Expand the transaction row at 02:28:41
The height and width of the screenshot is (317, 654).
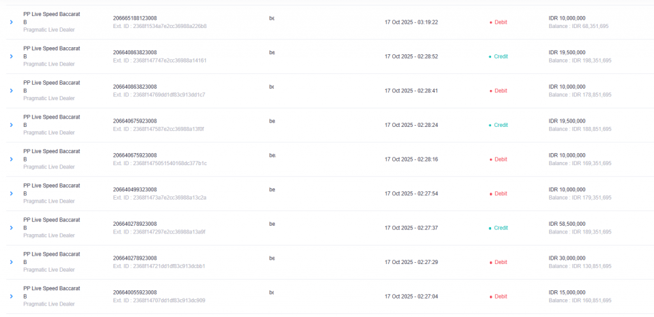coord(11,91)
